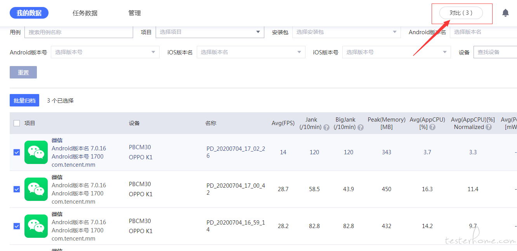The width and height of the screenshot is (517, 251).
Task: Click the Avg(AppCPU) help icon
Action: [x=432, y=127]
